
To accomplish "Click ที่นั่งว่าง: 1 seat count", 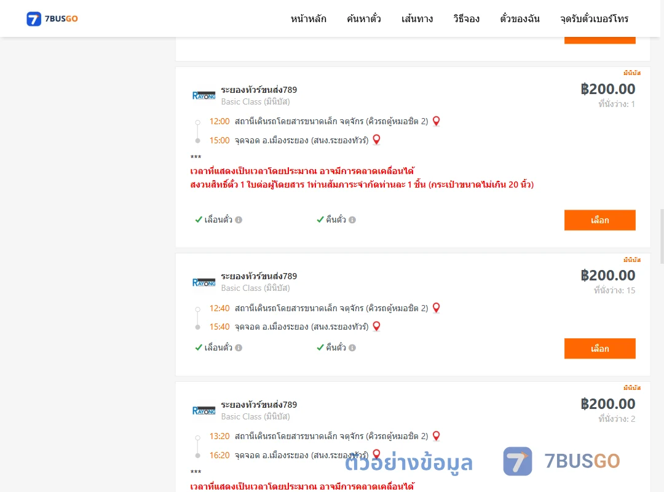I will click(617, 105).
